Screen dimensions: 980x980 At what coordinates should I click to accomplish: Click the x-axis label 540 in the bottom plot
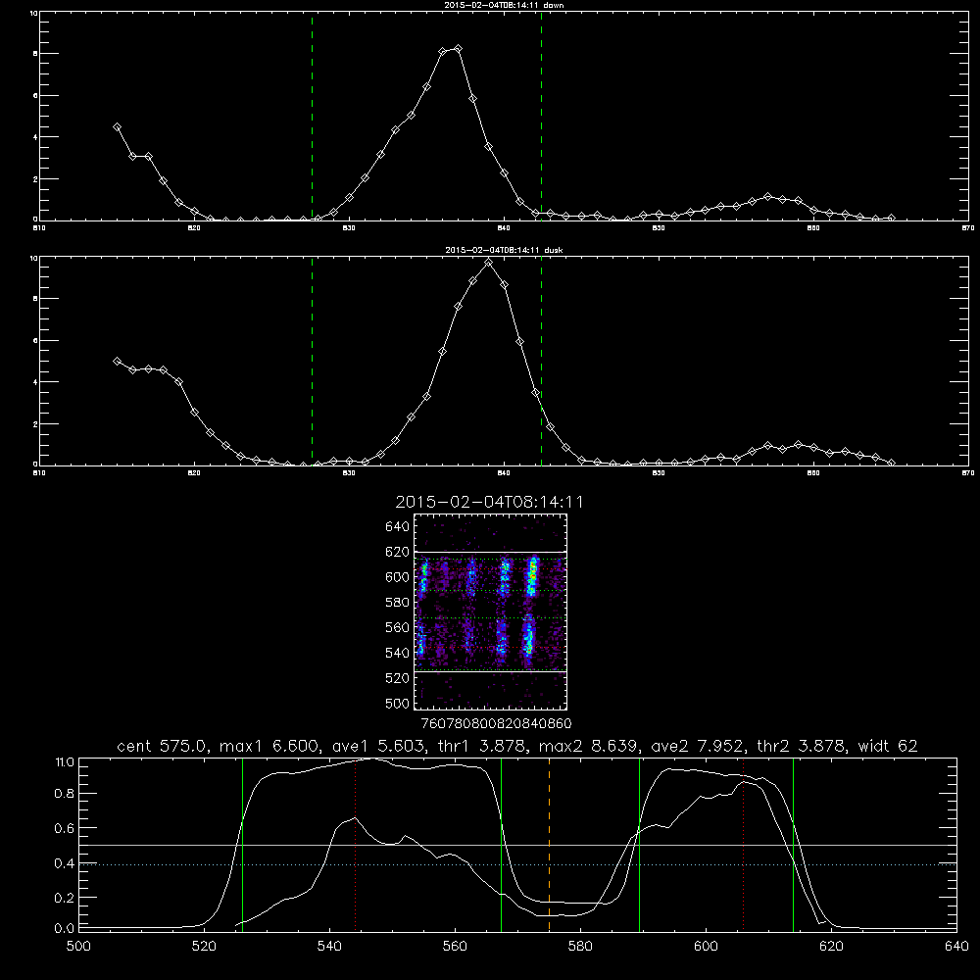[x=329, y=947]
